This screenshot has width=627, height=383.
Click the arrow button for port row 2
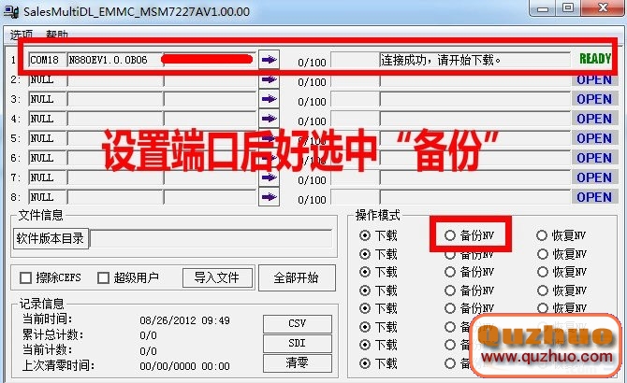pos(269,79)
